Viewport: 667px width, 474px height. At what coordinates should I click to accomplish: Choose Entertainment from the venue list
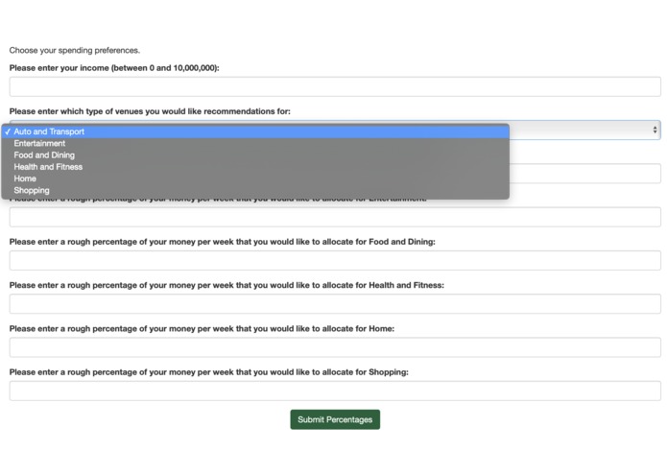point(255,144)
